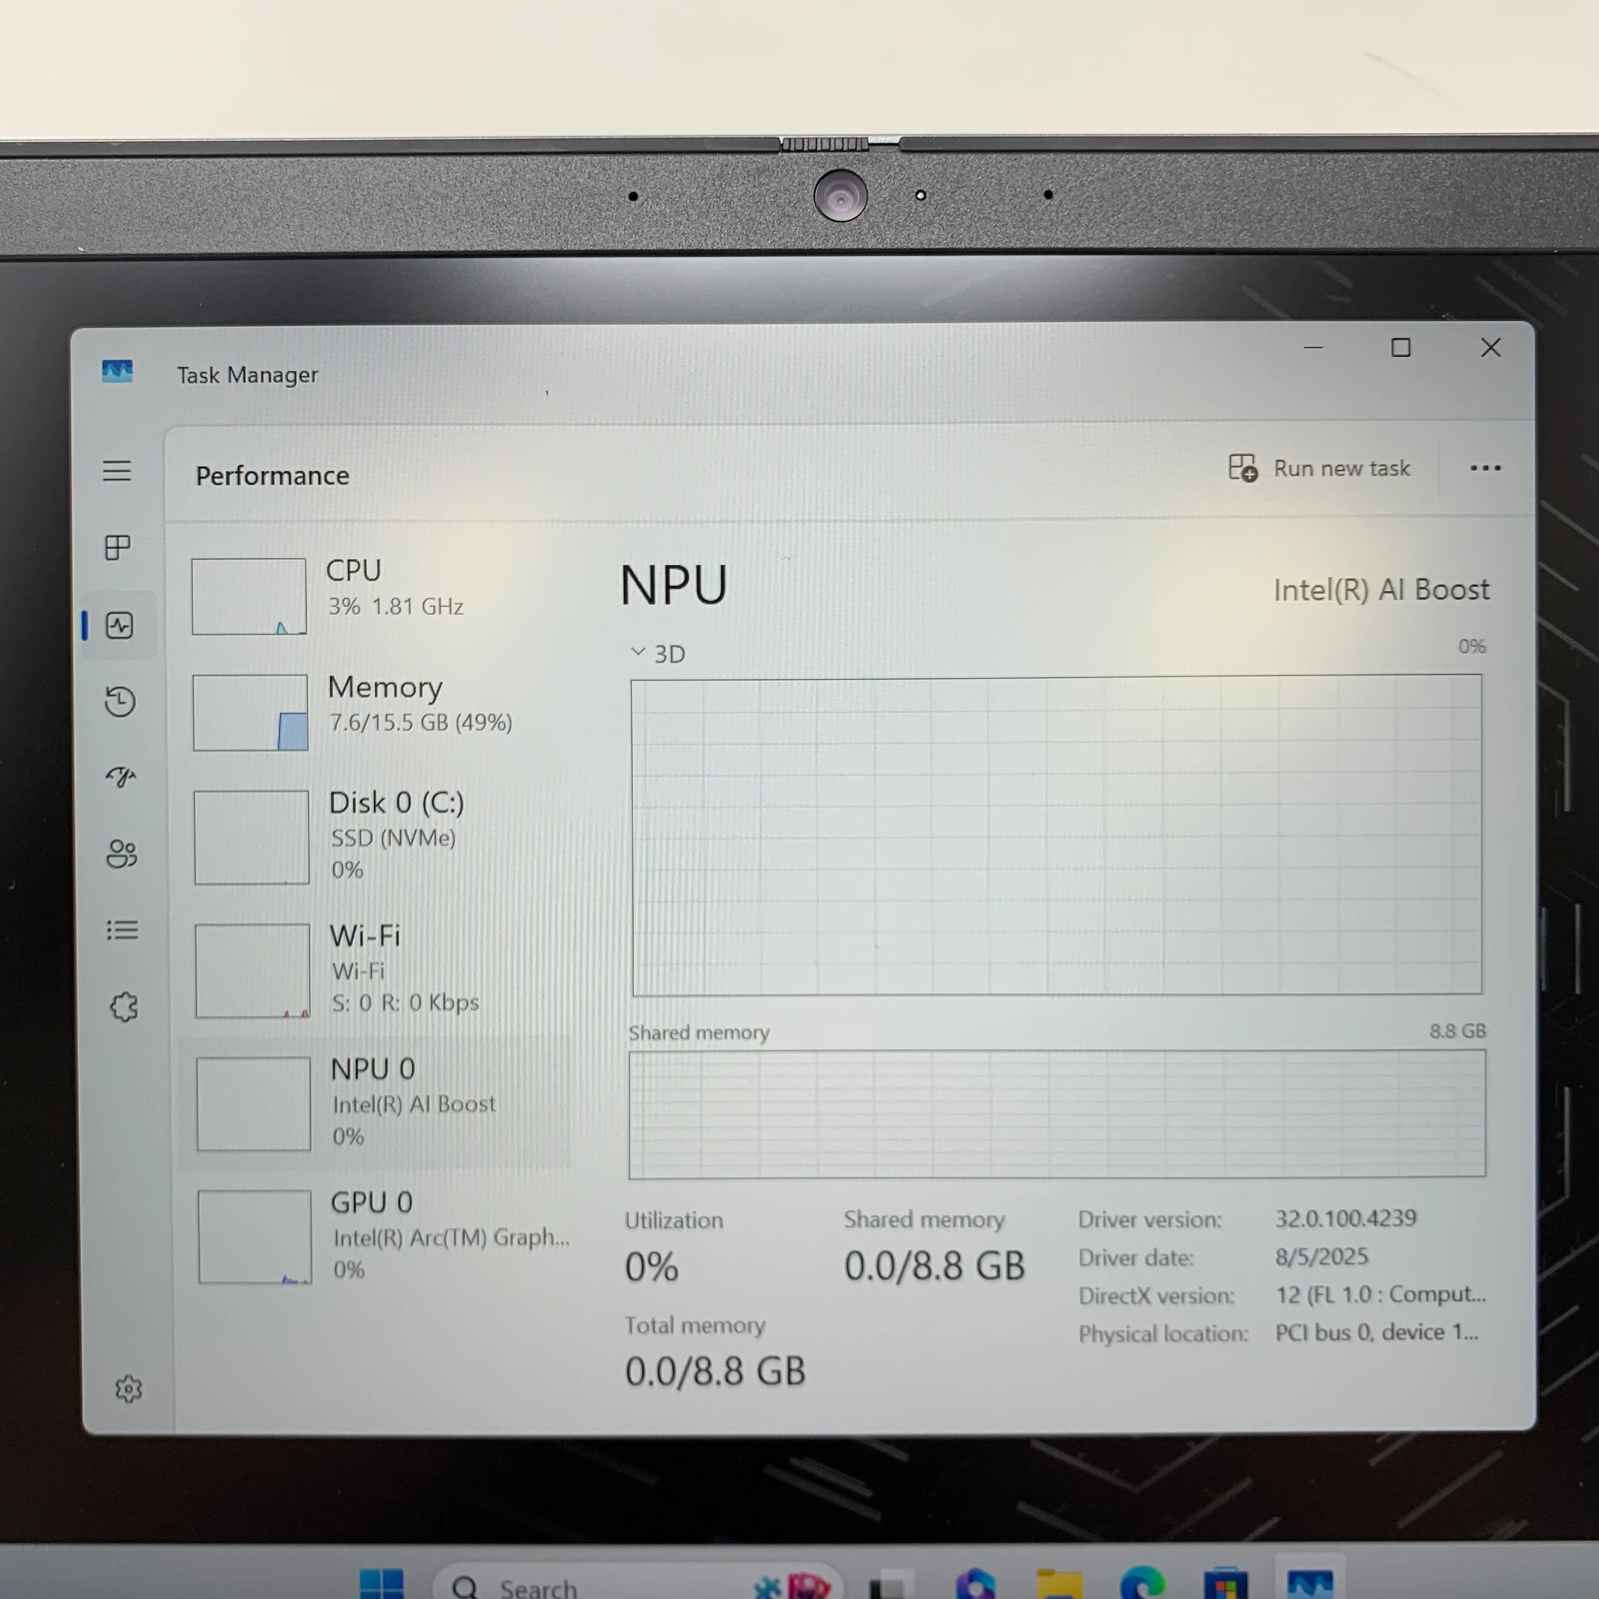Open the App history page icon
Viewport: 1599px width, 1599px height.
click(x=121, y=702)
